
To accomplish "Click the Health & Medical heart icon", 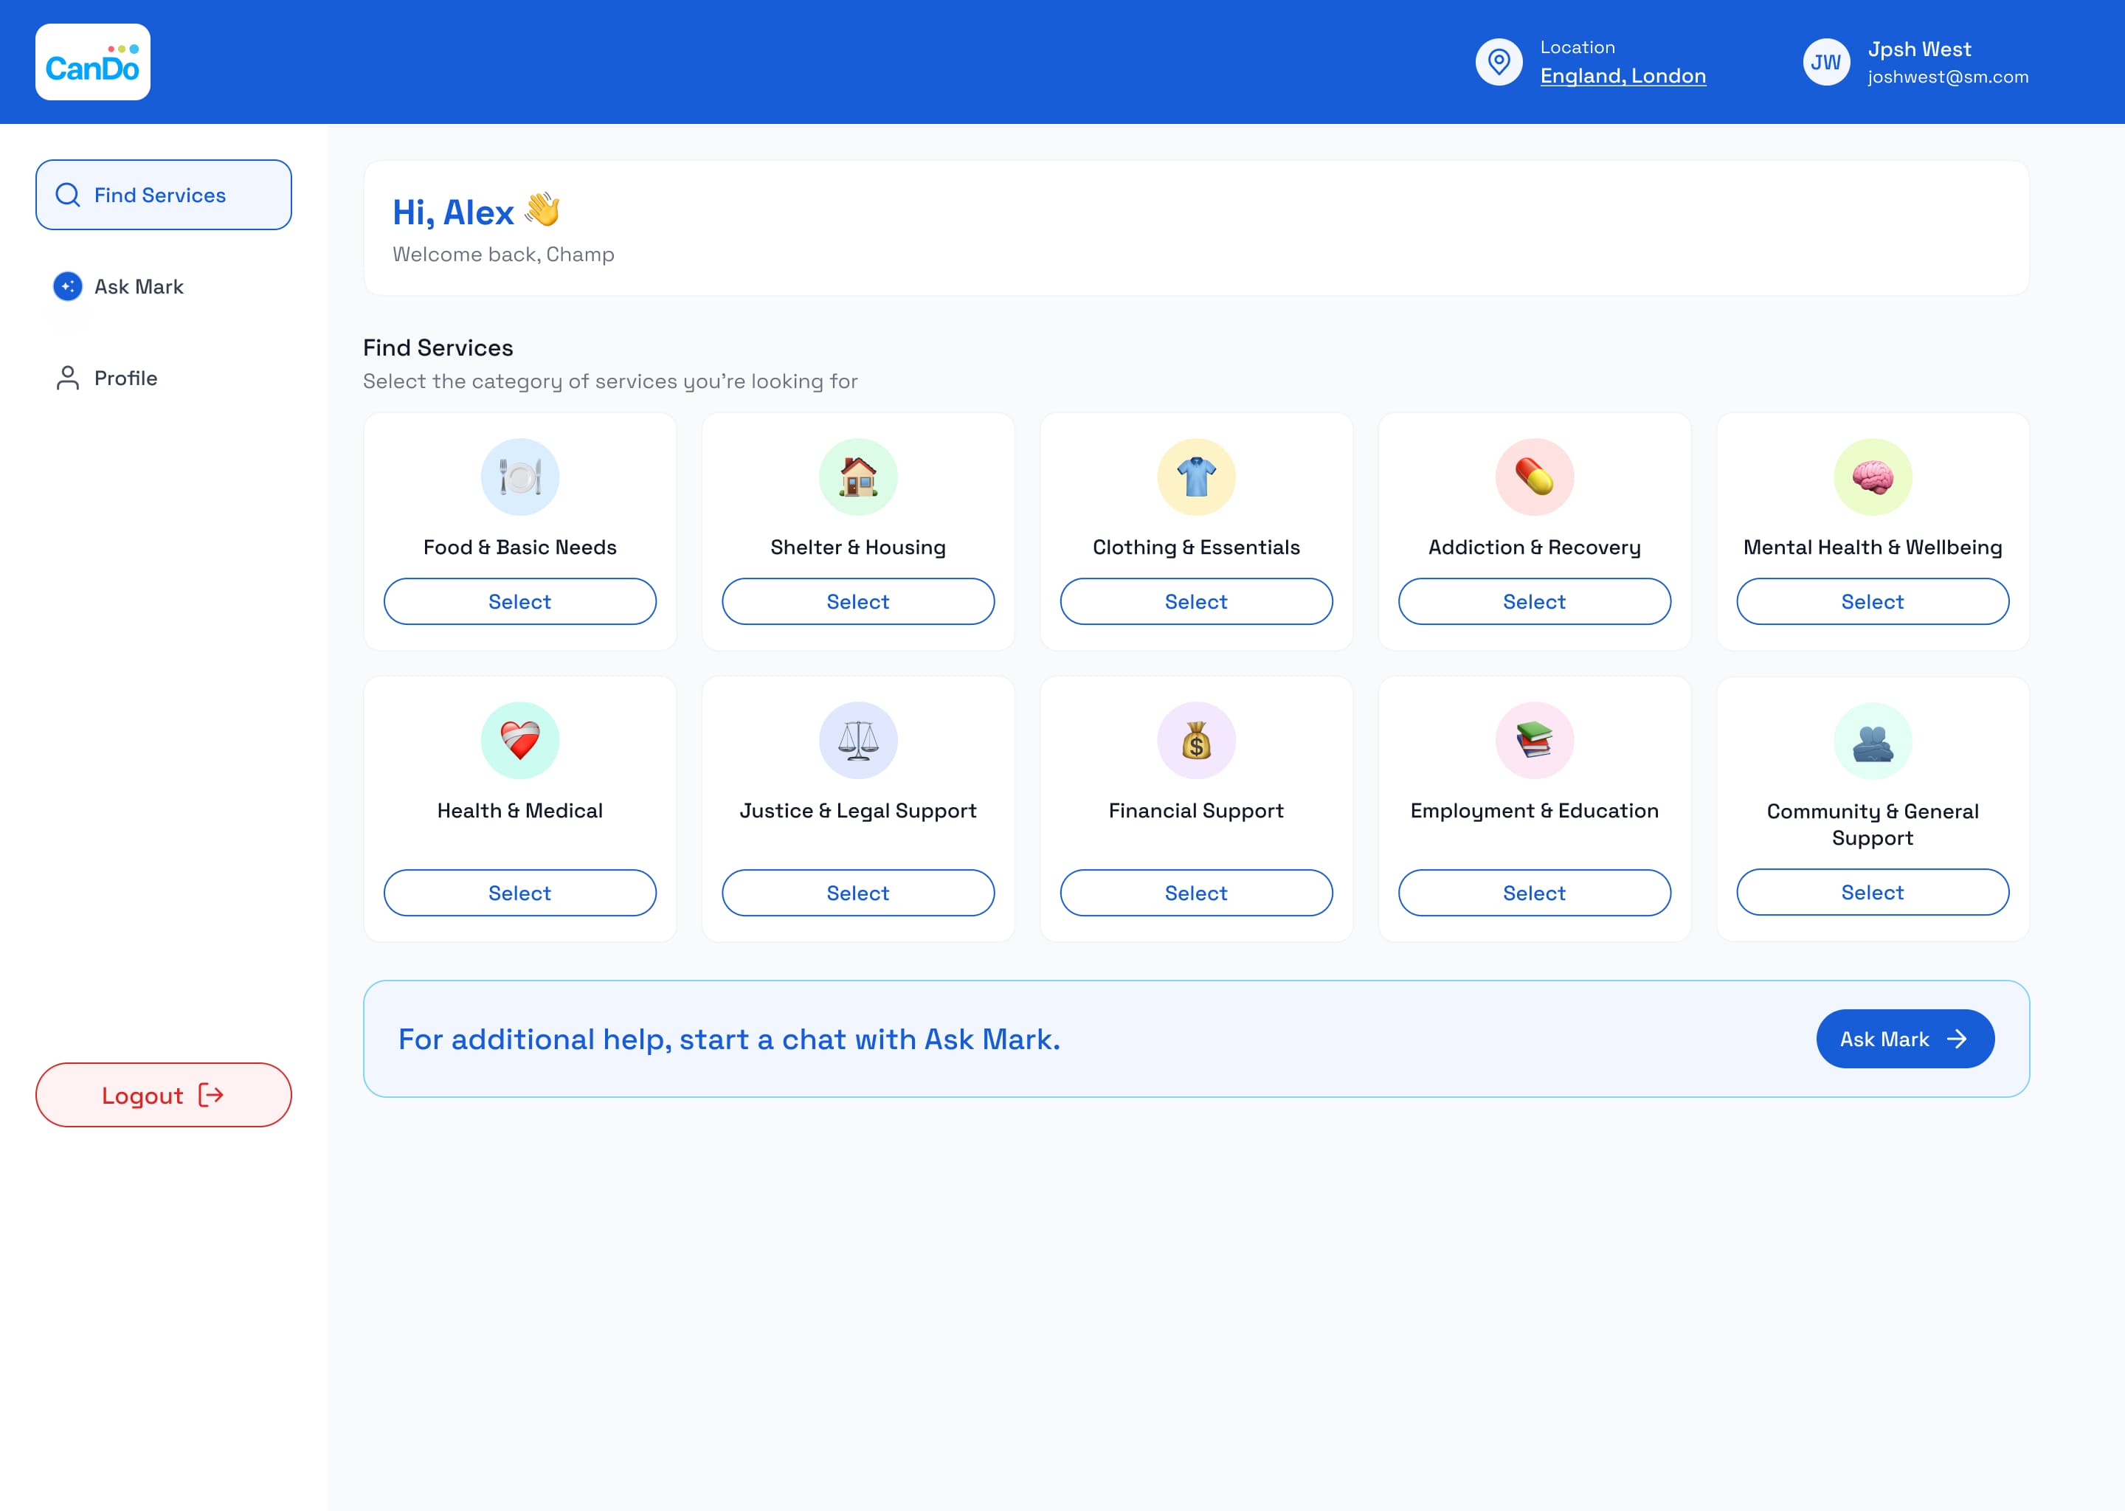I will pos(520,741).
